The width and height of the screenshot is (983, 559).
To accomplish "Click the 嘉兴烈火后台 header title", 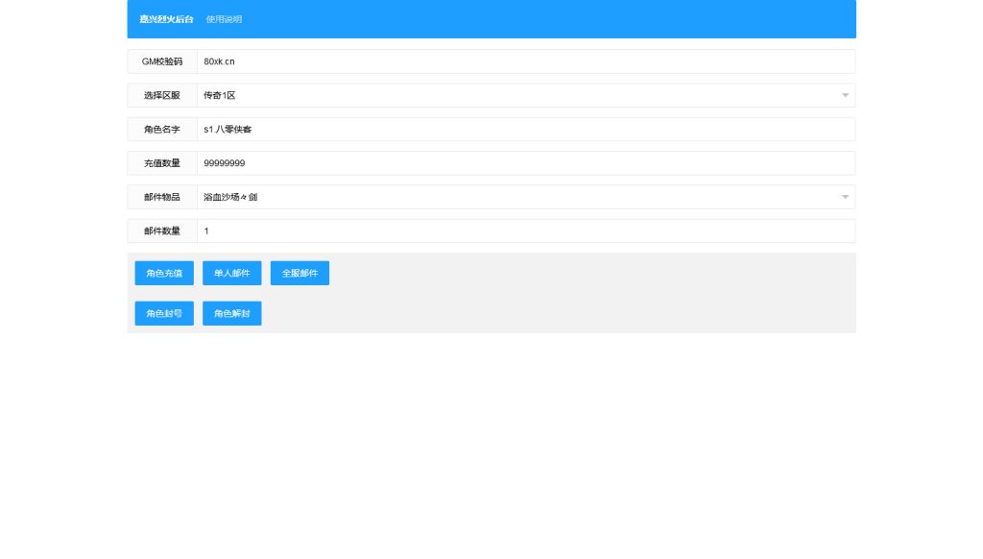I will pyautogui.click(x=166, y=19).
